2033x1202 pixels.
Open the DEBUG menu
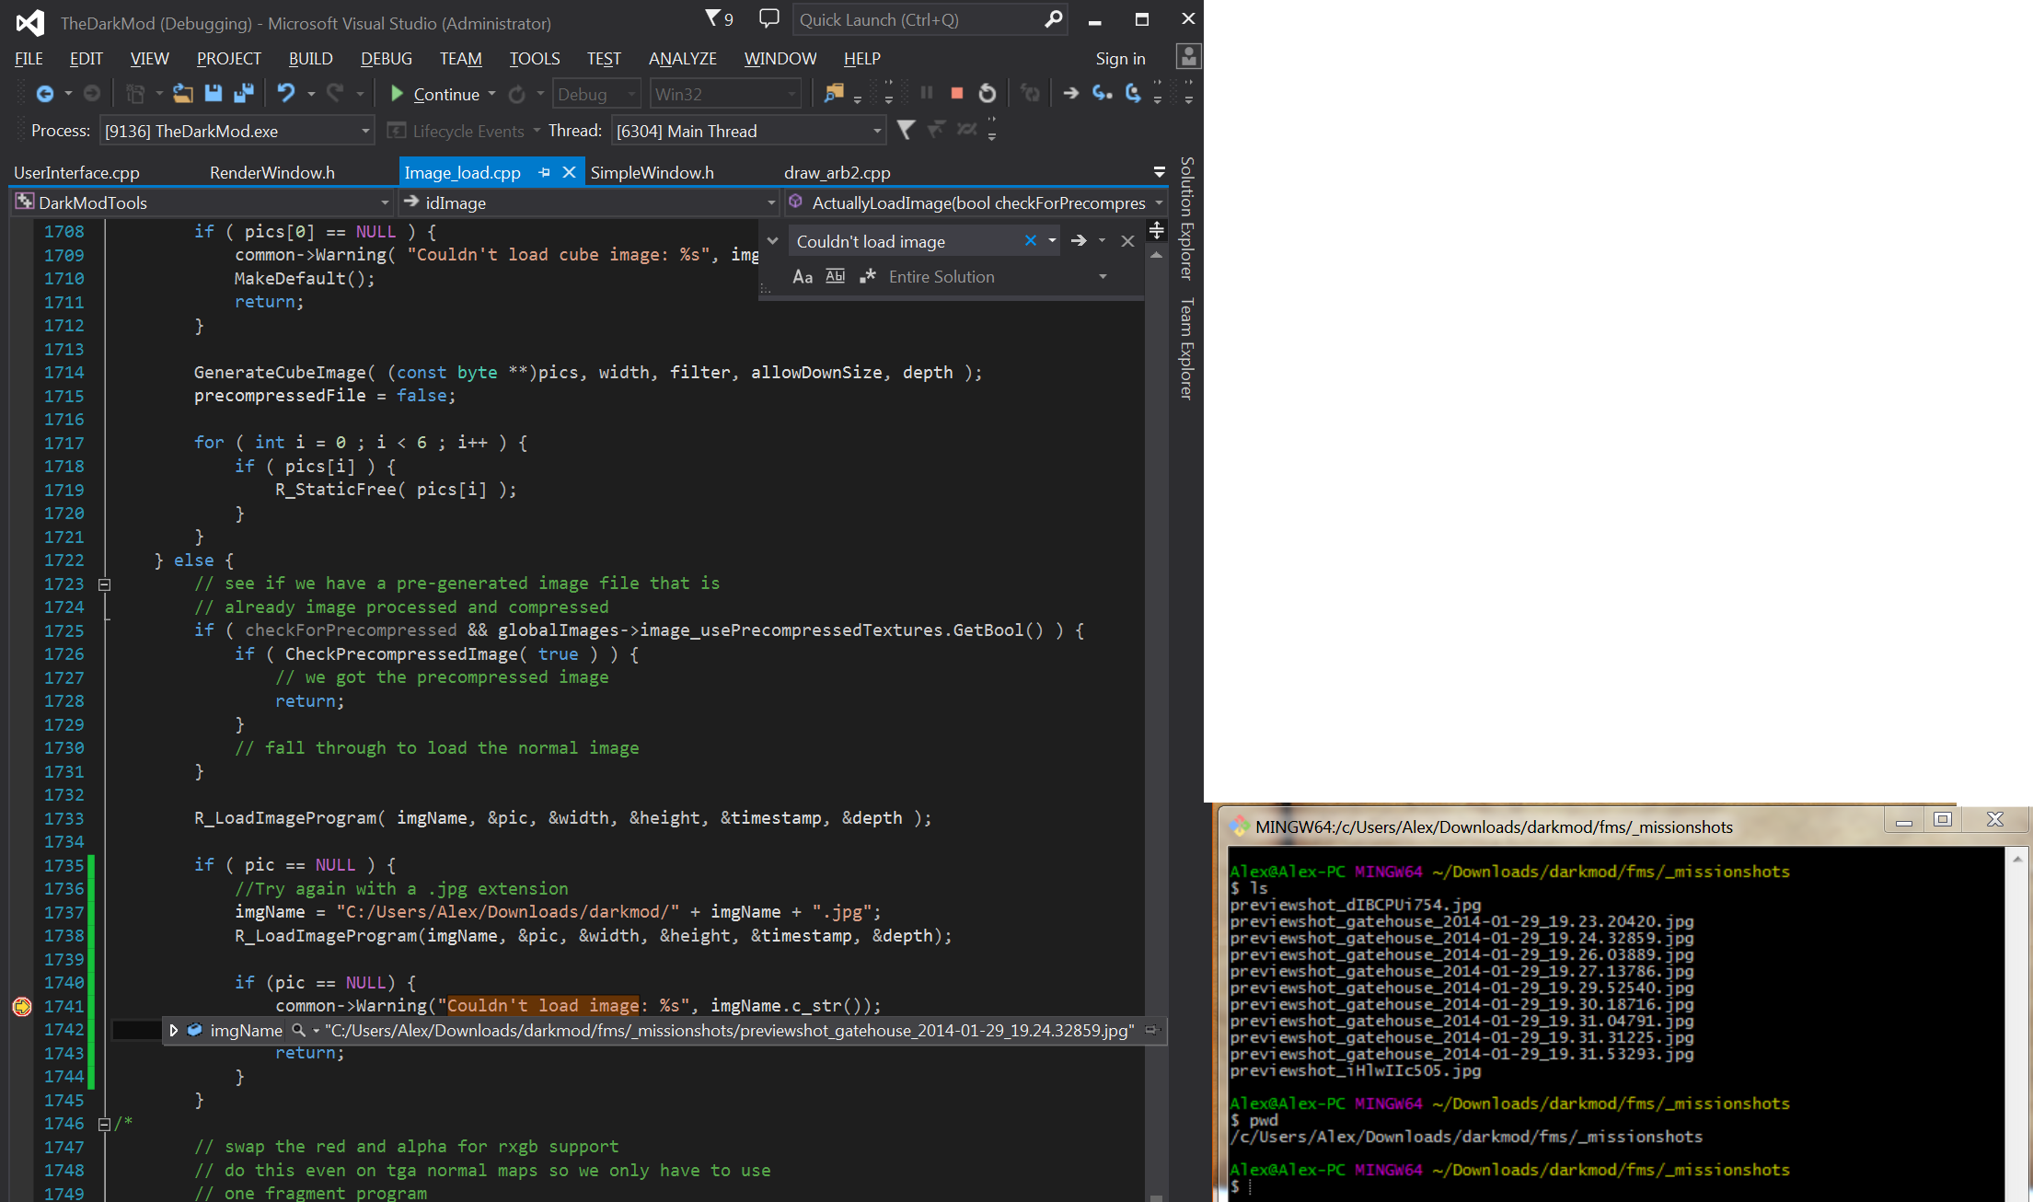click(x=387, y=58)
